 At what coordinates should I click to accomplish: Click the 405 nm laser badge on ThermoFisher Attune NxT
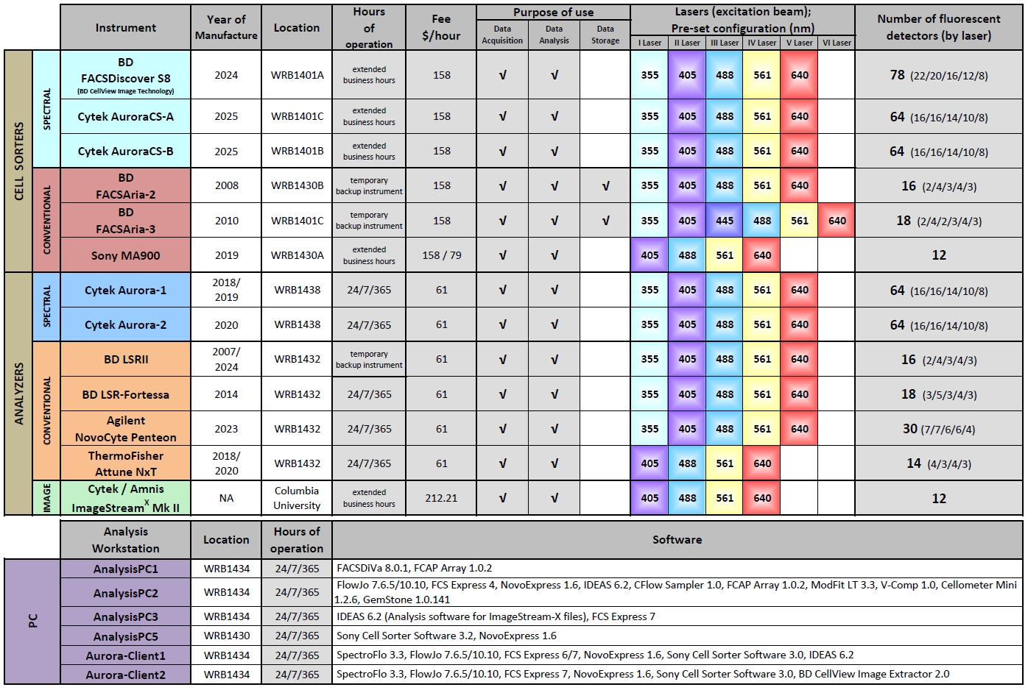649,463
